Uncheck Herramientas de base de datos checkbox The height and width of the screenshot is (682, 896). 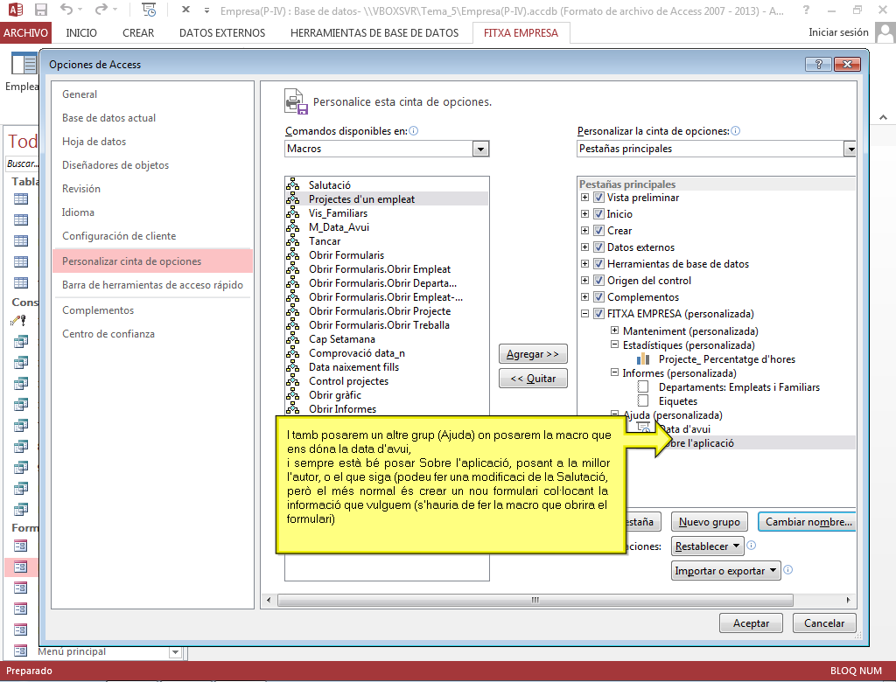[x=598, y=264]
